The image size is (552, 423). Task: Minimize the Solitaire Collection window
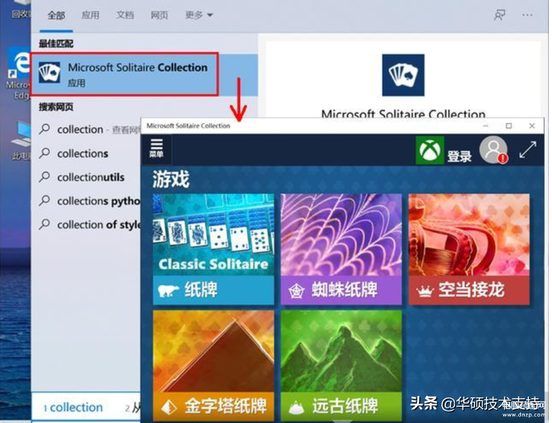(x=486, y=126)
